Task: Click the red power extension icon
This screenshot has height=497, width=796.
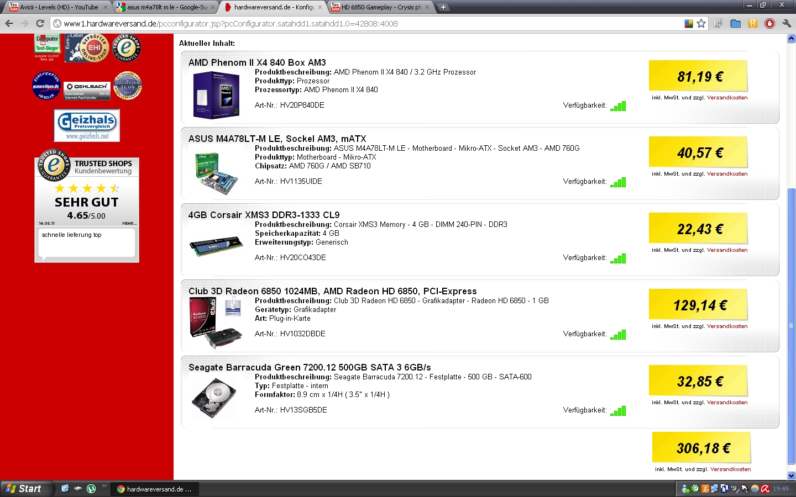Action: pyautogui.click(x=769, y=23)
